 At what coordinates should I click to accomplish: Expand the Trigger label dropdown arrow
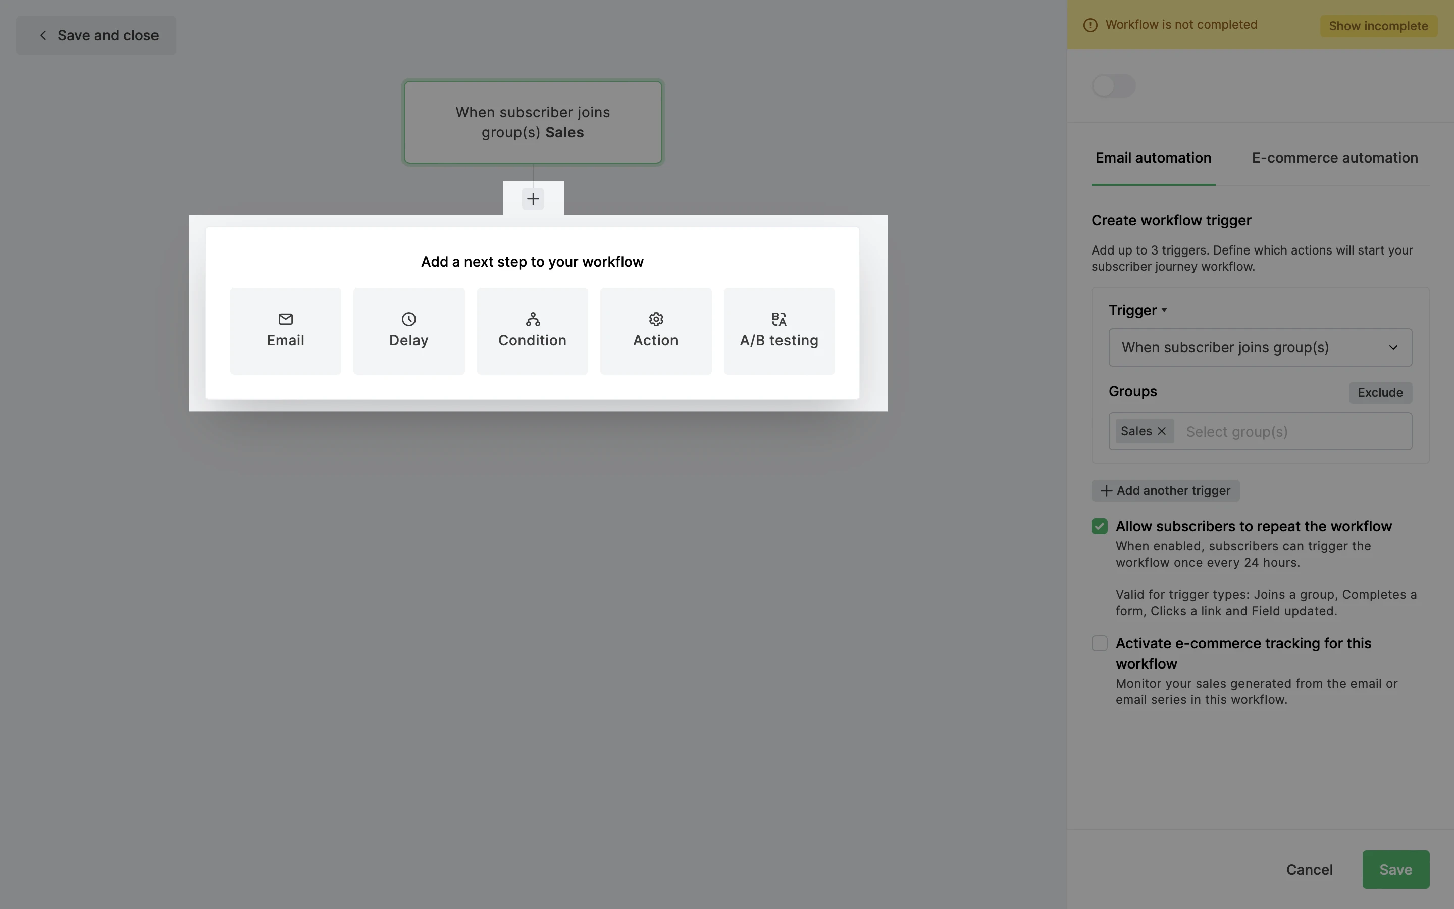coord(1164,310)
